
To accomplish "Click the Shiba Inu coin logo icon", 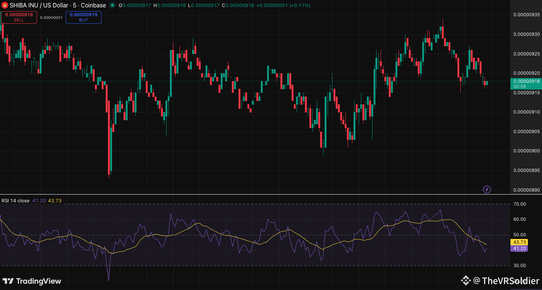I will [4, 5].
